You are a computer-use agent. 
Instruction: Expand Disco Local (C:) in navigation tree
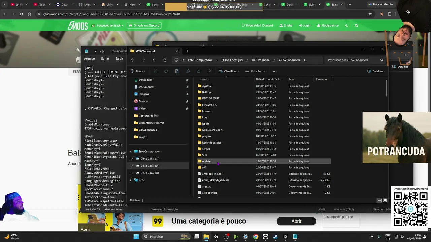[x=132, y=159]
